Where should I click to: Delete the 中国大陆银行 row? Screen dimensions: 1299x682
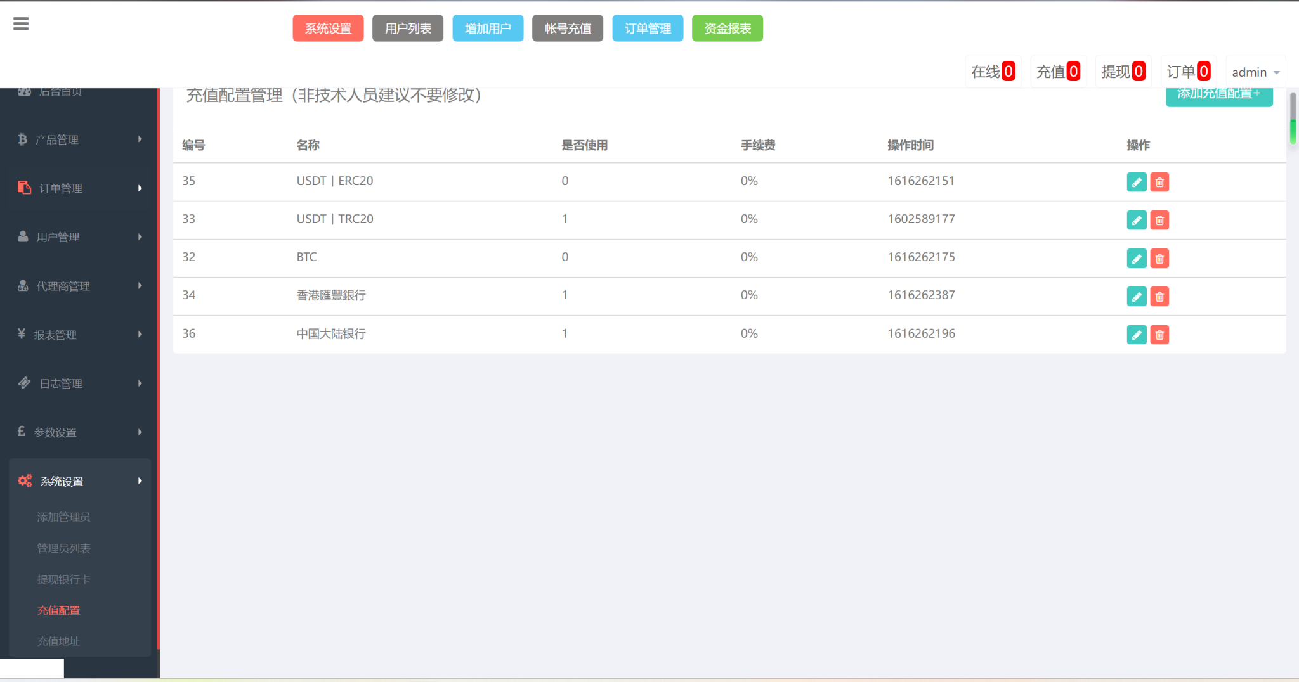[x=1159, y=335]
